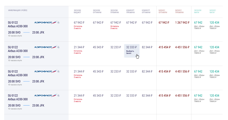This screenshot has height=120, width=228.
Task: Pick the 45 343 ₽ Эконом Оптимум fare in third row
Action: pyautogui.click(x=98, y=71)
